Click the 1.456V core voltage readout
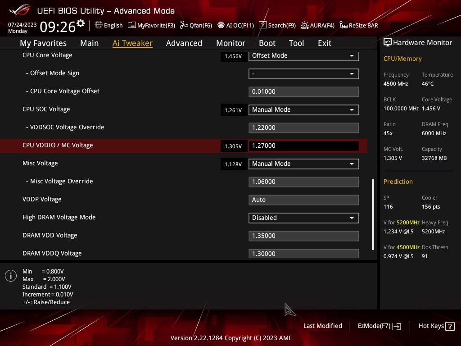Image resolution: width=461 pixels, height=346 pixels. [x=234, y=56]
